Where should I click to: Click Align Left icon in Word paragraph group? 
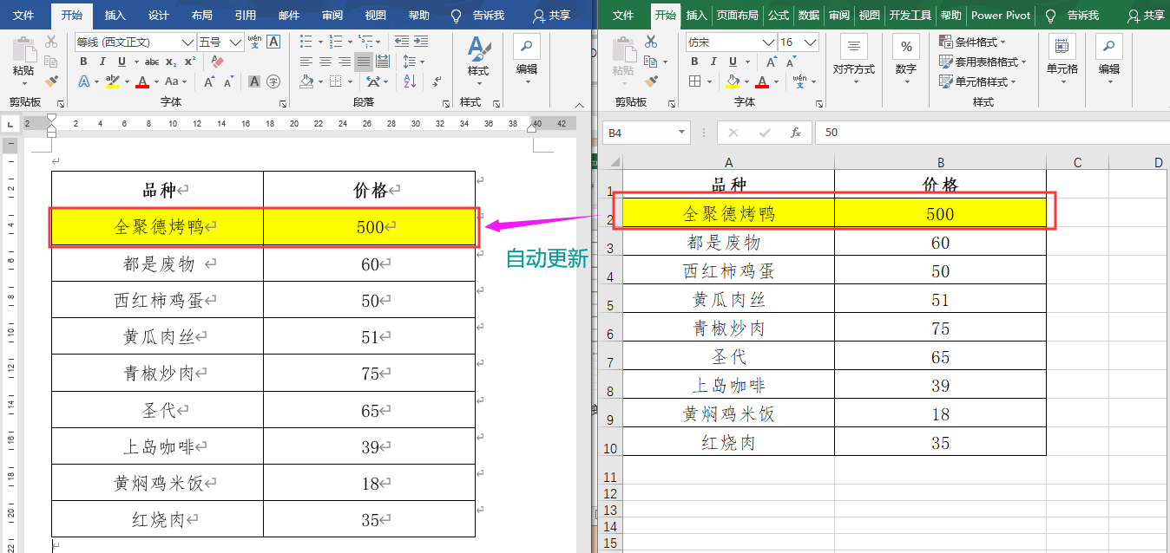[x=306, y=62]
